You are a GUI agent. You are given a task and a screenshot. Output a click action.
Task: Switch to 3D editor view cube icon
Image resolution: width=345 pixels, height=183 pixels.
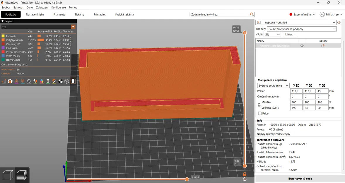(x=8, y=175)
